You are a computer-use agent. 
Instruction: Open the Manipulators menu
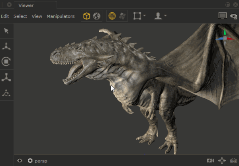pos(61,16)
